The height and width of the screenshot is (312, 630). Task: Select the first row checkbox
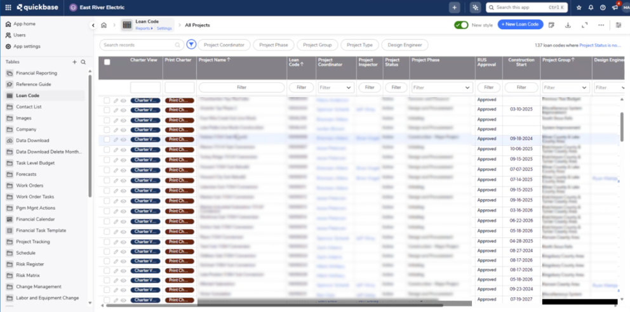[107, 100]
